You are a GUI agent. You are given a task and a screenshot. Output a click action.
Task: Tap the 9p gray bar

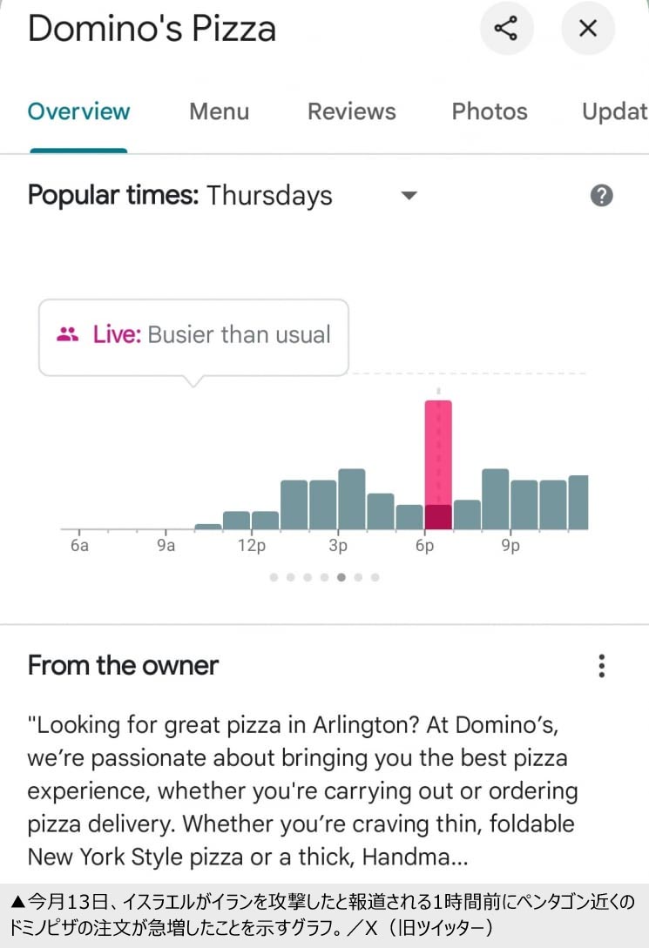pyautogui.click(x=495, y=499)
